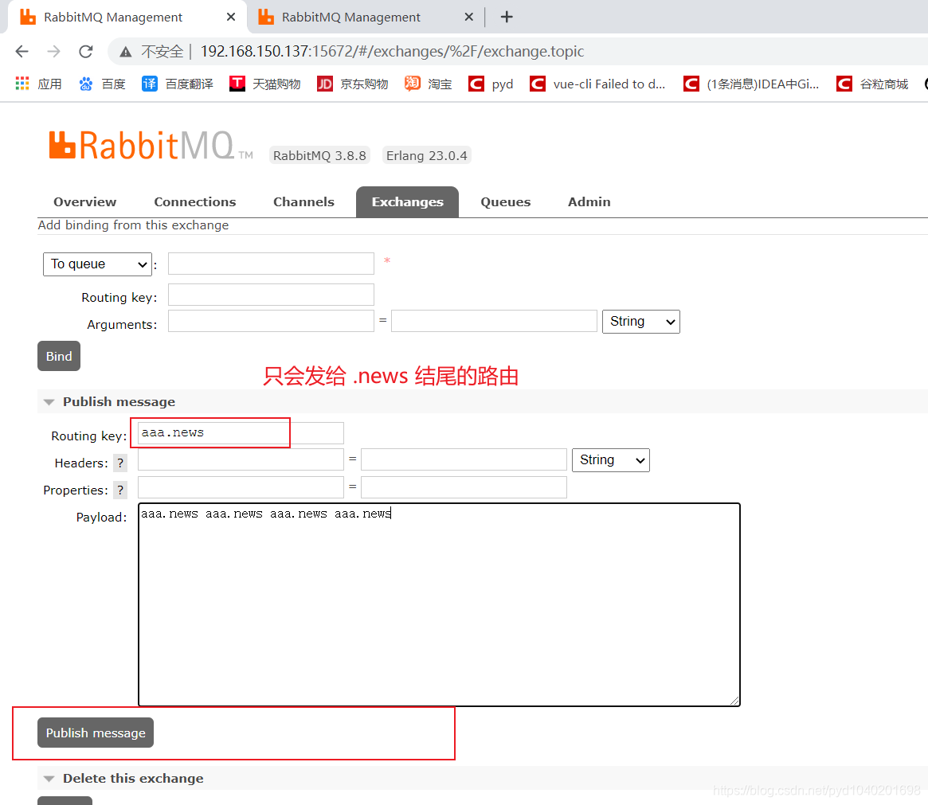Click the Bind button
The height and width of the screenshot is (805, 928).
tap(59, 356)
